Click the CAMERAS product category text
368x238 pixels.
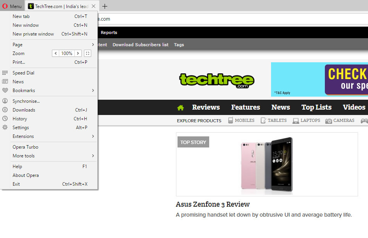(344, 120)
